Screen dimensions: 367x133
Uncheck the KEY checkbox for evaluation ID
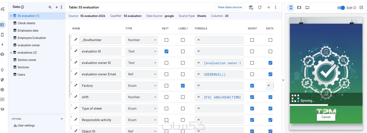coord(166,51)
